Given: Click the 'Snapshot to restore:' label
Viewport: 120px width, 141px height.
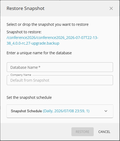Looking at the screenshot, I should coord(24,32).
